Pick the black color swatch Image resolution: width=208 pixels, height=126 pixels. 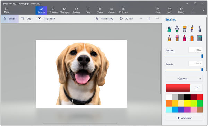(x=188, y=97)
